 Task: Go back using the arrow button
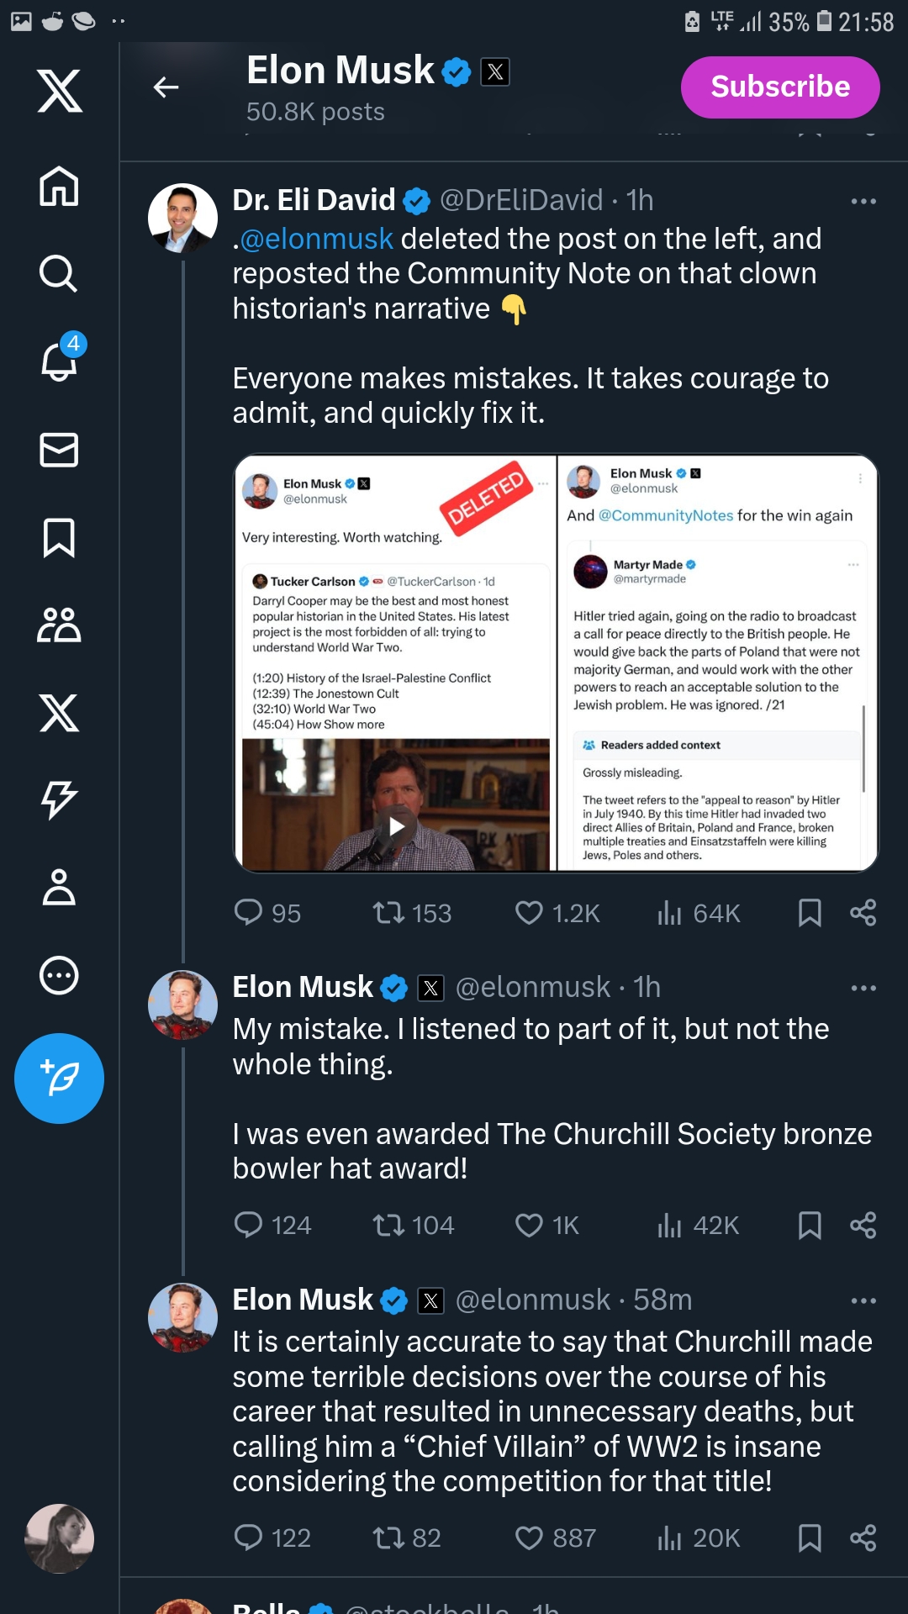tap(166, 87)
